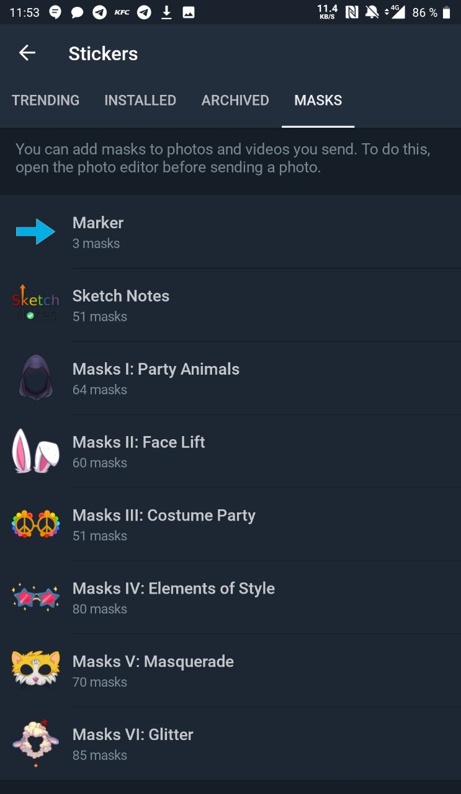This screenshot has height=794, width=461.
Task: Open Masks II: Face Lift title
Action: point(138,442)
